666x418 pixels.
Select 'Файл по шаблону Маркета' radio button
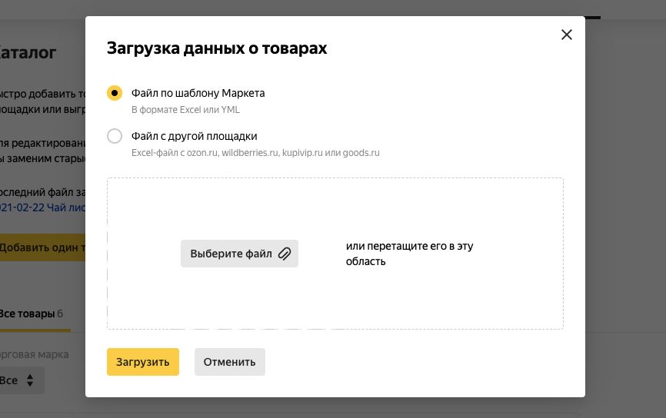coord(115,93)
